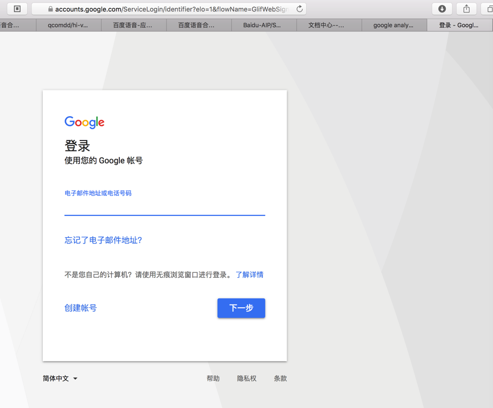Image resolution: width=493 pixels, height=408 pixels.
Task: Open the Share icon in toolbar
Action: pos(466,9)
